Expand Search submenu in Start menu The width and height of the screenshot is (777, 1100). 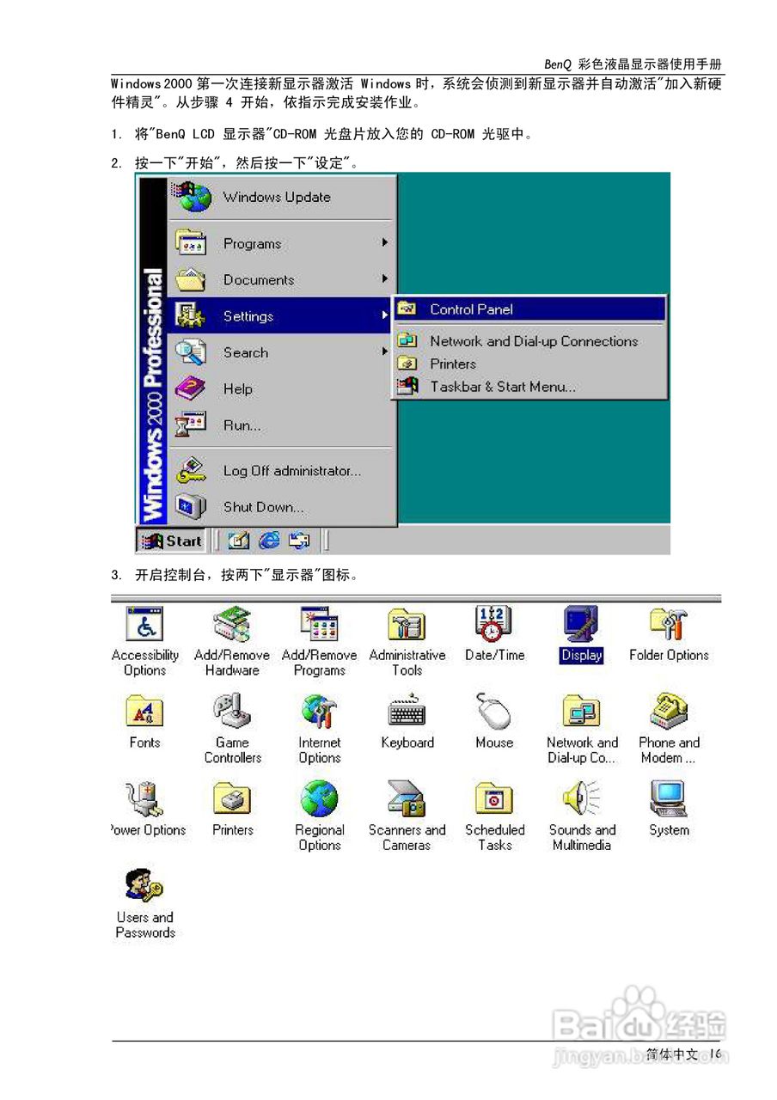coord(281,352)
